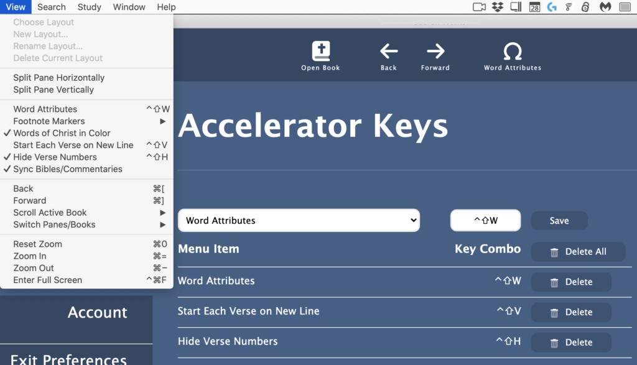637x365 pixels.
Task: Delete the Start Each Verse on New Line key
Action: (x=571, y=312)
